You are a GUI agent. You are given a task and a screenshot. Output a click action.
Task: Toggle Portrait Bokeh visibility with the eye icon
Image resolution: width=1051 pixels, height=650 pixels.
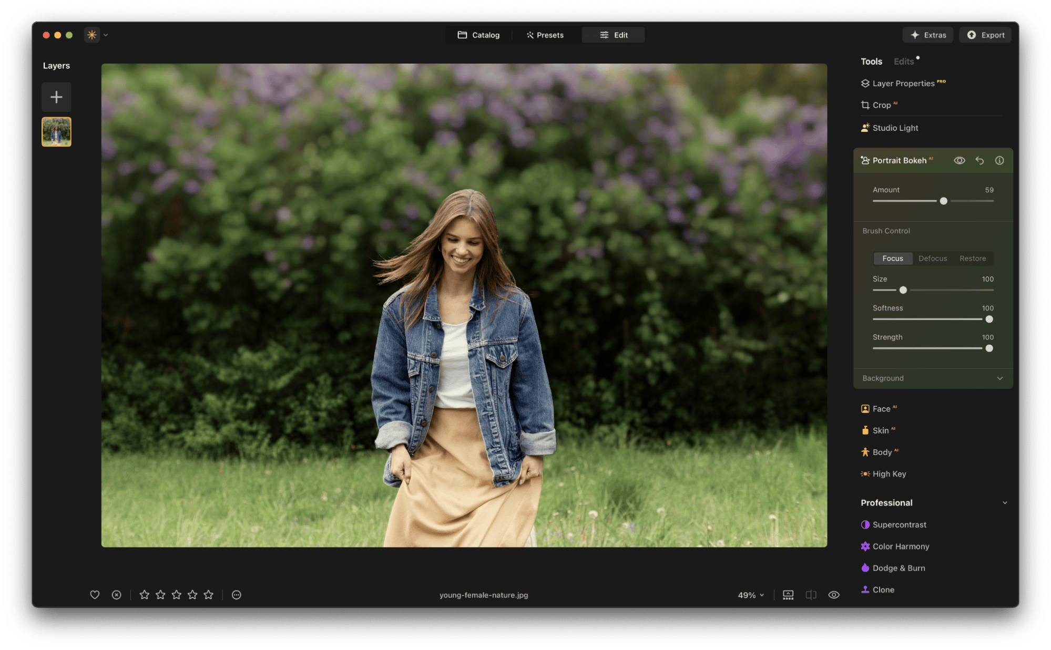coord(959,160)
